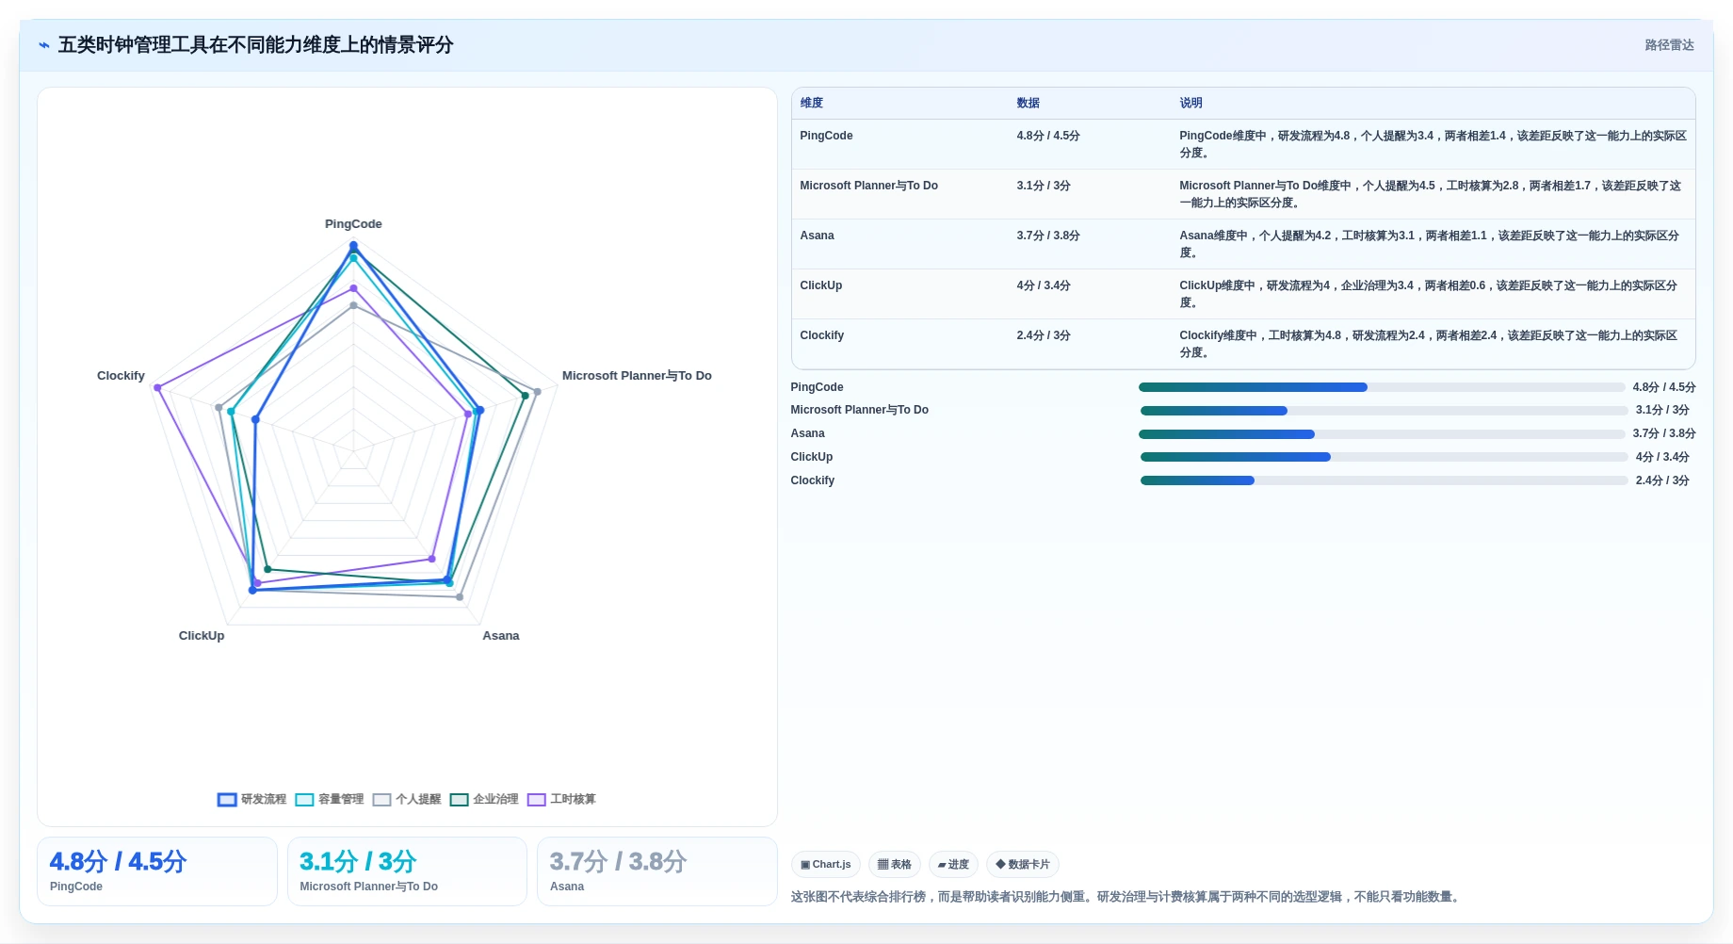
Task: Click the 3.7分 / 3.8分 value beside Asana bar
Action: point(1663,433)
